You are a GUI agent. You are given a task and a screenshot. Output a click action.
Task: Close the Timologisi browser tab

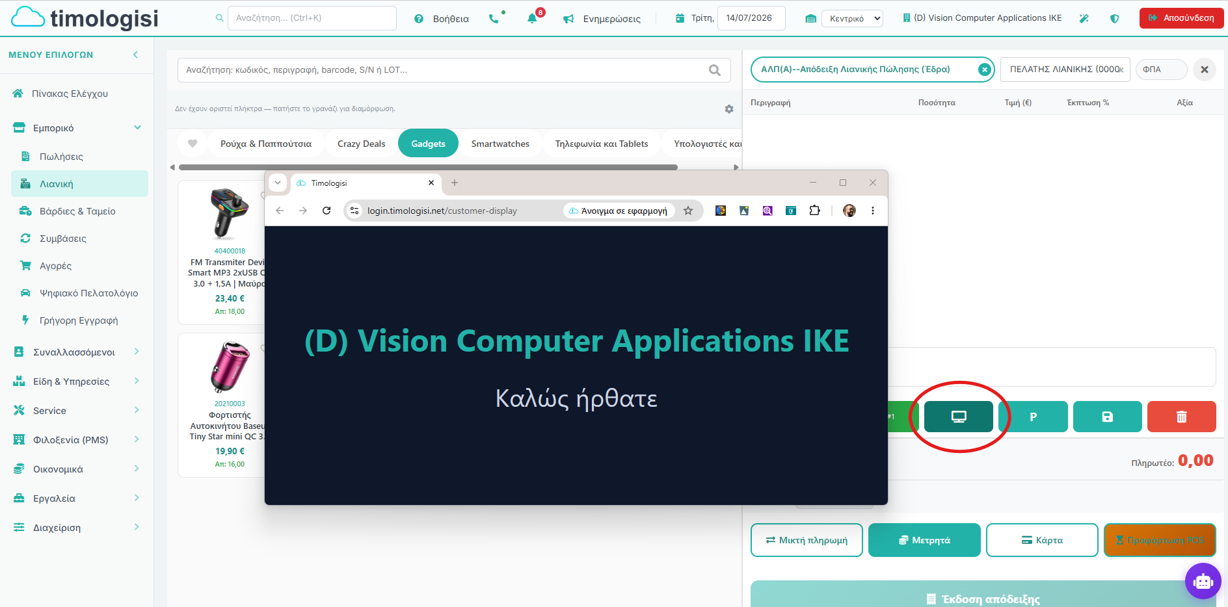tap(431, 183)
